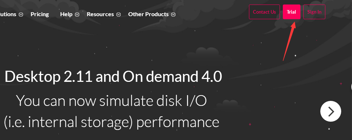The height and width of the screenshot is (140, 352).
Task: Expand the Other Products dropdown chevron
Action: 173,14
